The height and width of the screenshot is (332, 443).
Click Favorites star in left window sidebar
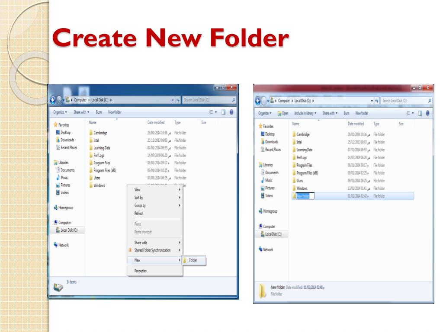coord(55,124)
